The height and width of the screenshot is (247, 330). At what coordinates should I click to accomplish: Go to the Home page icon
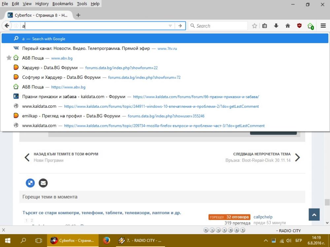(x=288, y=26)
